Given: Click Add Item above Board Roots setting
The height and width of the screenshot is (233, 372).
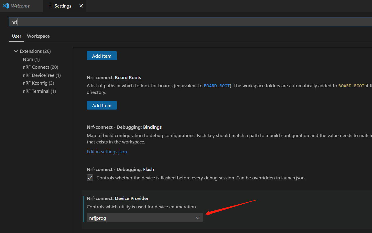Looking at the screenshot, I should pyautogui.click(x=102, y=56).
